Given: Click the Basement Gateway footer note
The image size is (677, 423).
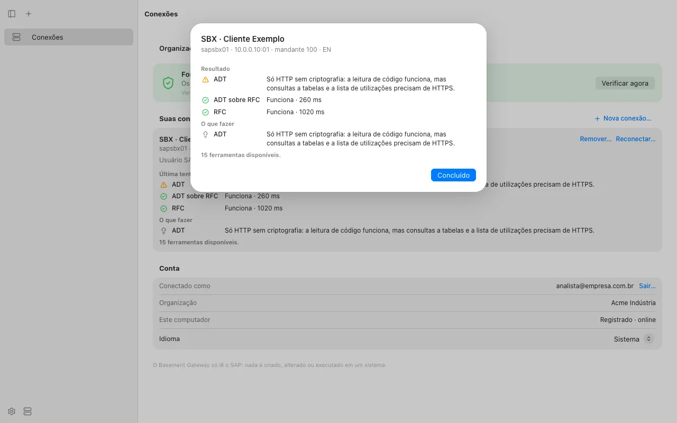Looking at the screenshot, I should pos(270,365).
